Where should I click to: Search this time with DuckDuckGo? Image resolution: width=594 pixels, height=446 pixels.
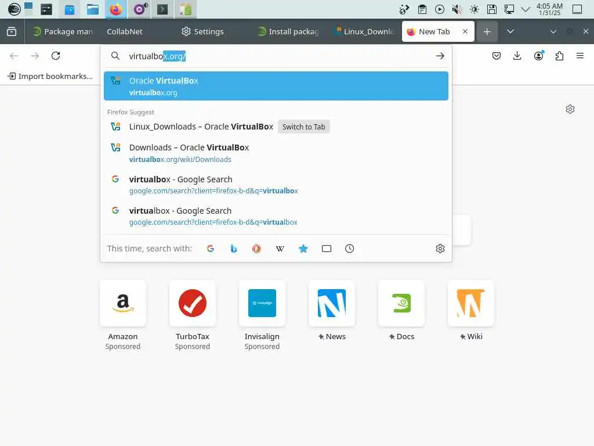click(257, 249)
